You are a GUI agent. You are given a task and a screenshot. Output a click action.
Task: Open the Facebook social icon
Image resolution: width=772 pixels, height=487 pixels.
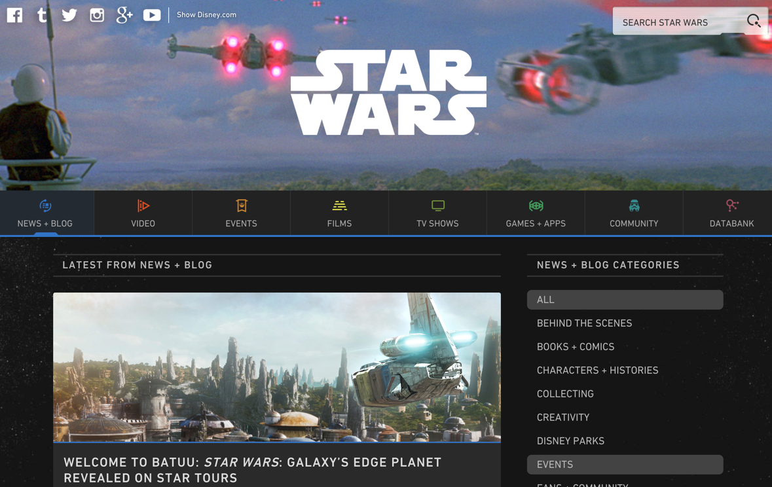click(14, 14)
